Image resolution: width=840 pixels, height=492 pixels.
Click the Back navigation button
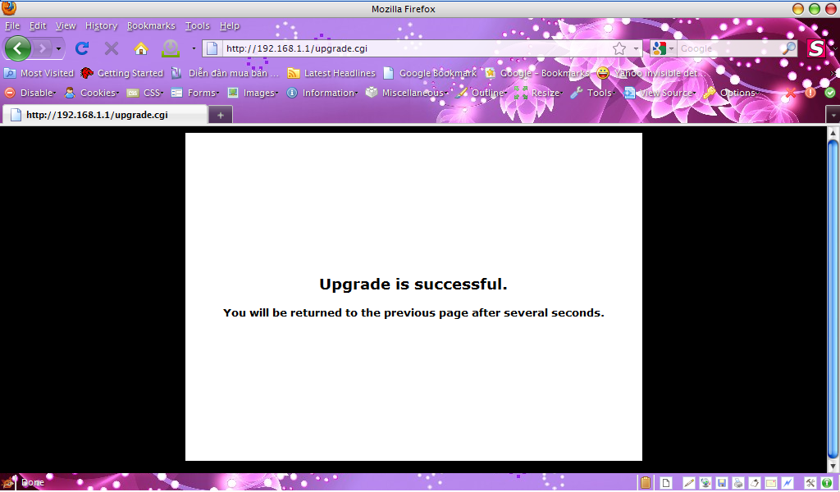18,48
